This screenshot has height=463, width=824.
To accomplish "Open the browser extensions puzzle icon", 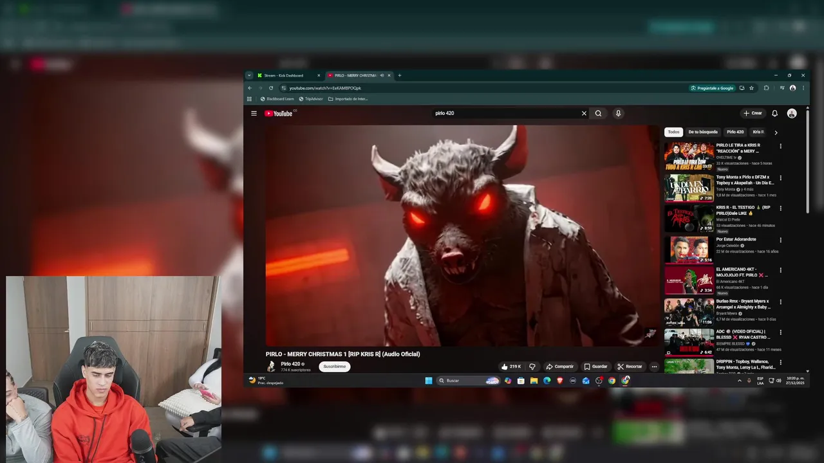I will point(766,88).
